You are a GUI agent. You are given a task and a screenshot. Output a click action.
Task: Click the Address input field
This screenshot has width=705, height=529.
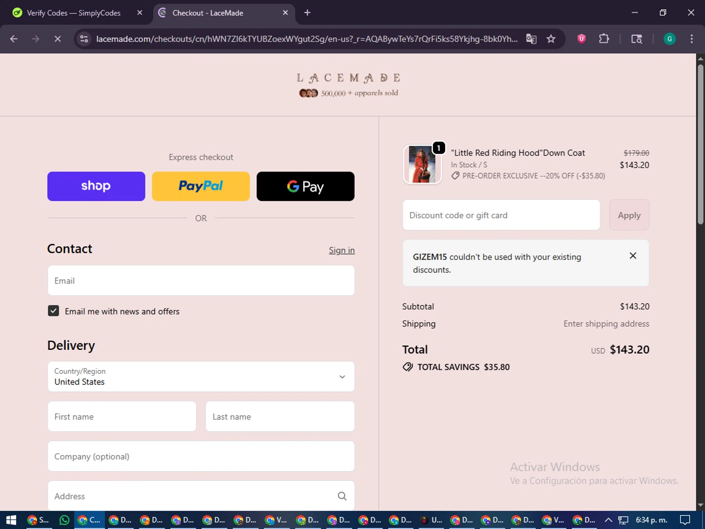coord(201,496)
